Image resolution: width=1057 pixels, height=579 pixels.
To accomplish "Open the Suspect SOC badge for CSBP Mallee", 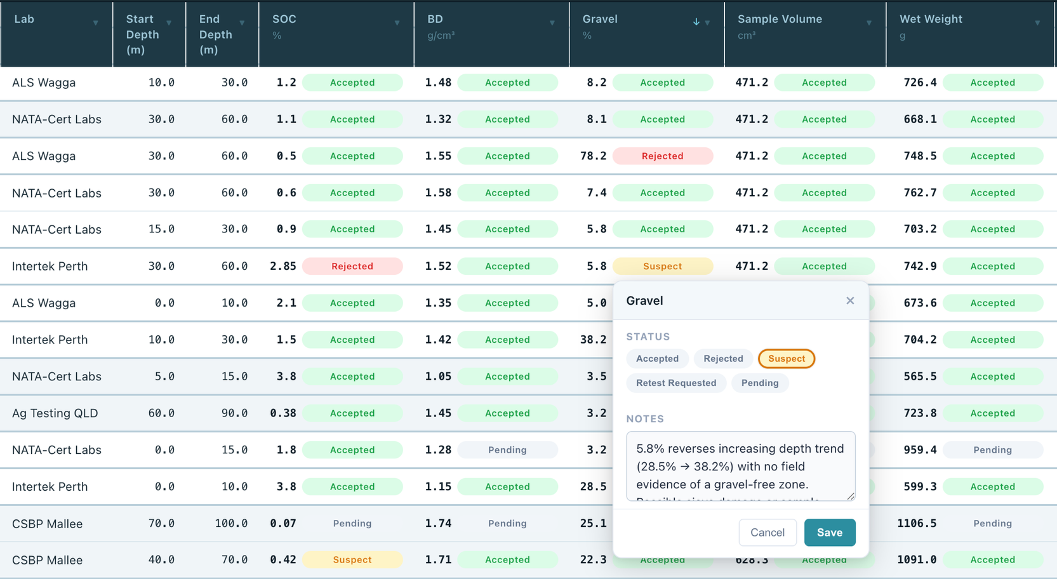I will coord(352,560).
